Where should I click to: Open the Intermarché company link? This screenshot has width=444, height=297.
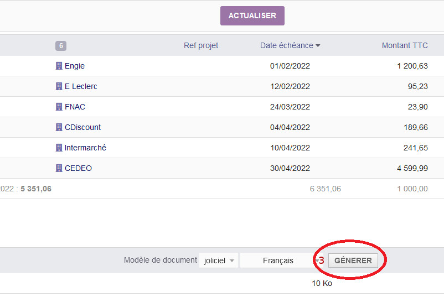[x=85, y=148]
